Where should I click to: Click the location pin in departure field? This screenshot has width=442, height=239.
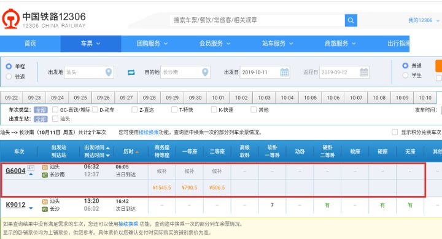[x=109, y=72]
